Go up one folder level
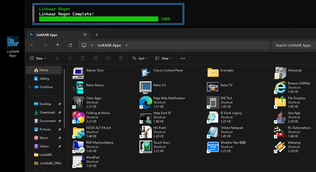 point(58,45)
